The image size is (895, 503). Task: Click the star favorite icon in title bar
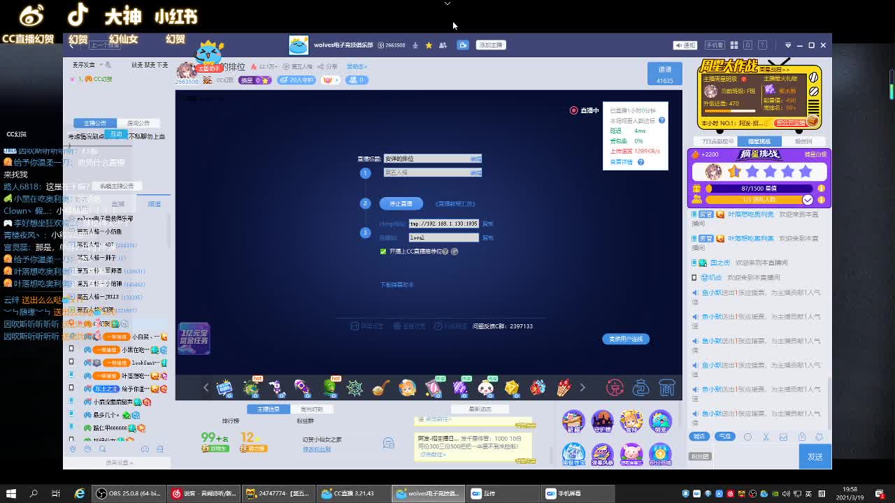tap(429, 45)
